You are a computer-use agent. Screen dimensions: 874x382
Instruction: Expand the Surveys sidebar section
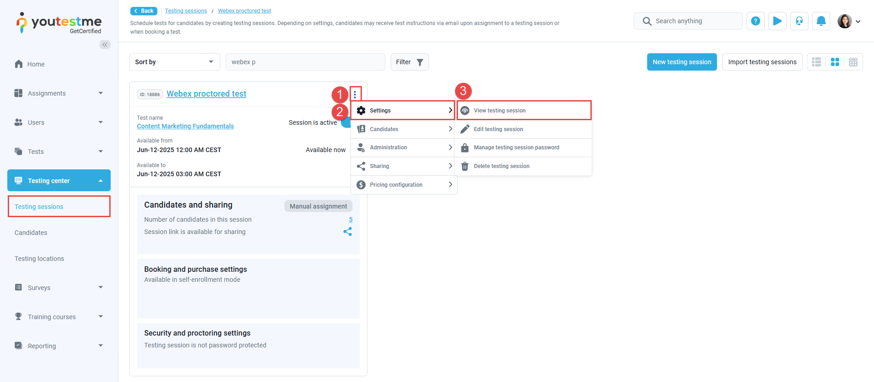[101, 287]
